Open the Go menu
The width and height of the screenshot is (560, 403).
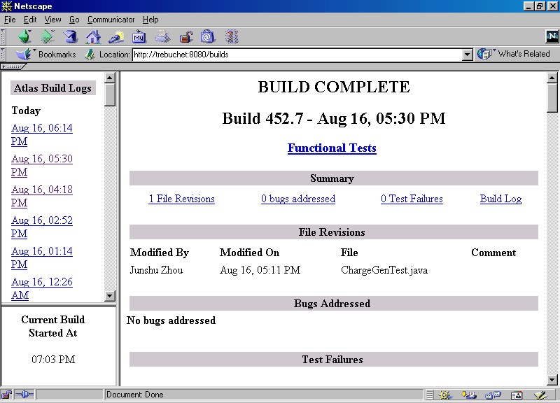tap(74, 20)
